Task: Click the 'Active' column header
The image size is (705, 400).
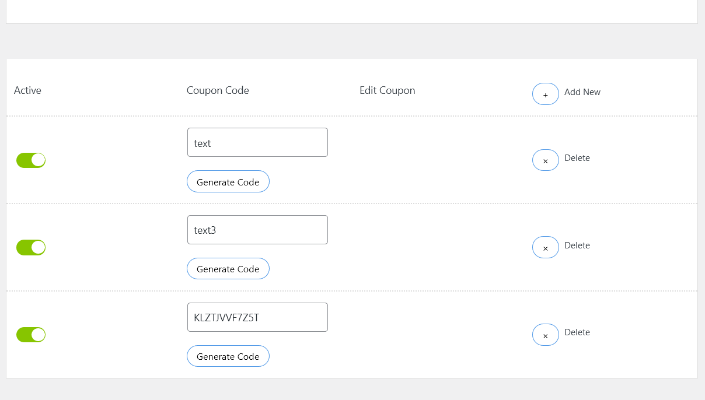Action: (27, 90)
